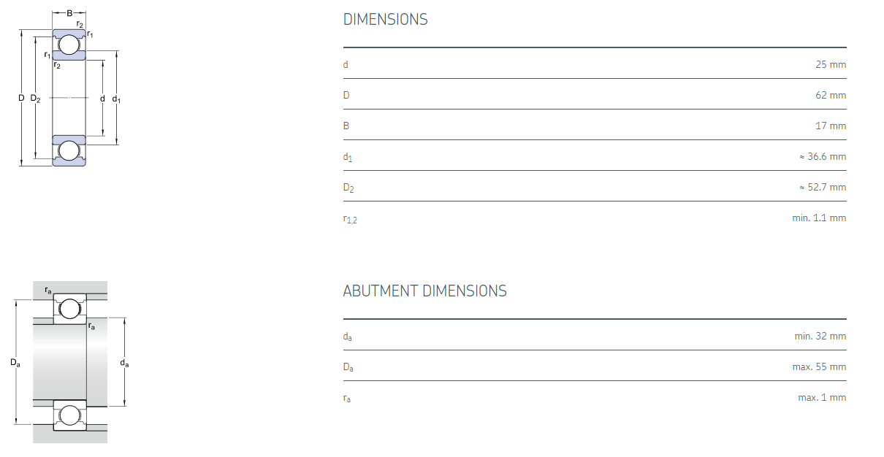
Task: Select the 17 mm width value
Action: 831,126
